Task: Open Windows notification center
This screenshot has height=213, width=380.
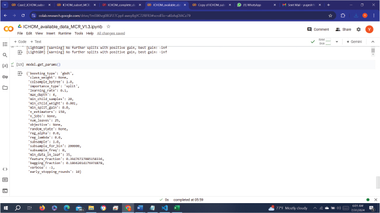Action: (372, 208)
